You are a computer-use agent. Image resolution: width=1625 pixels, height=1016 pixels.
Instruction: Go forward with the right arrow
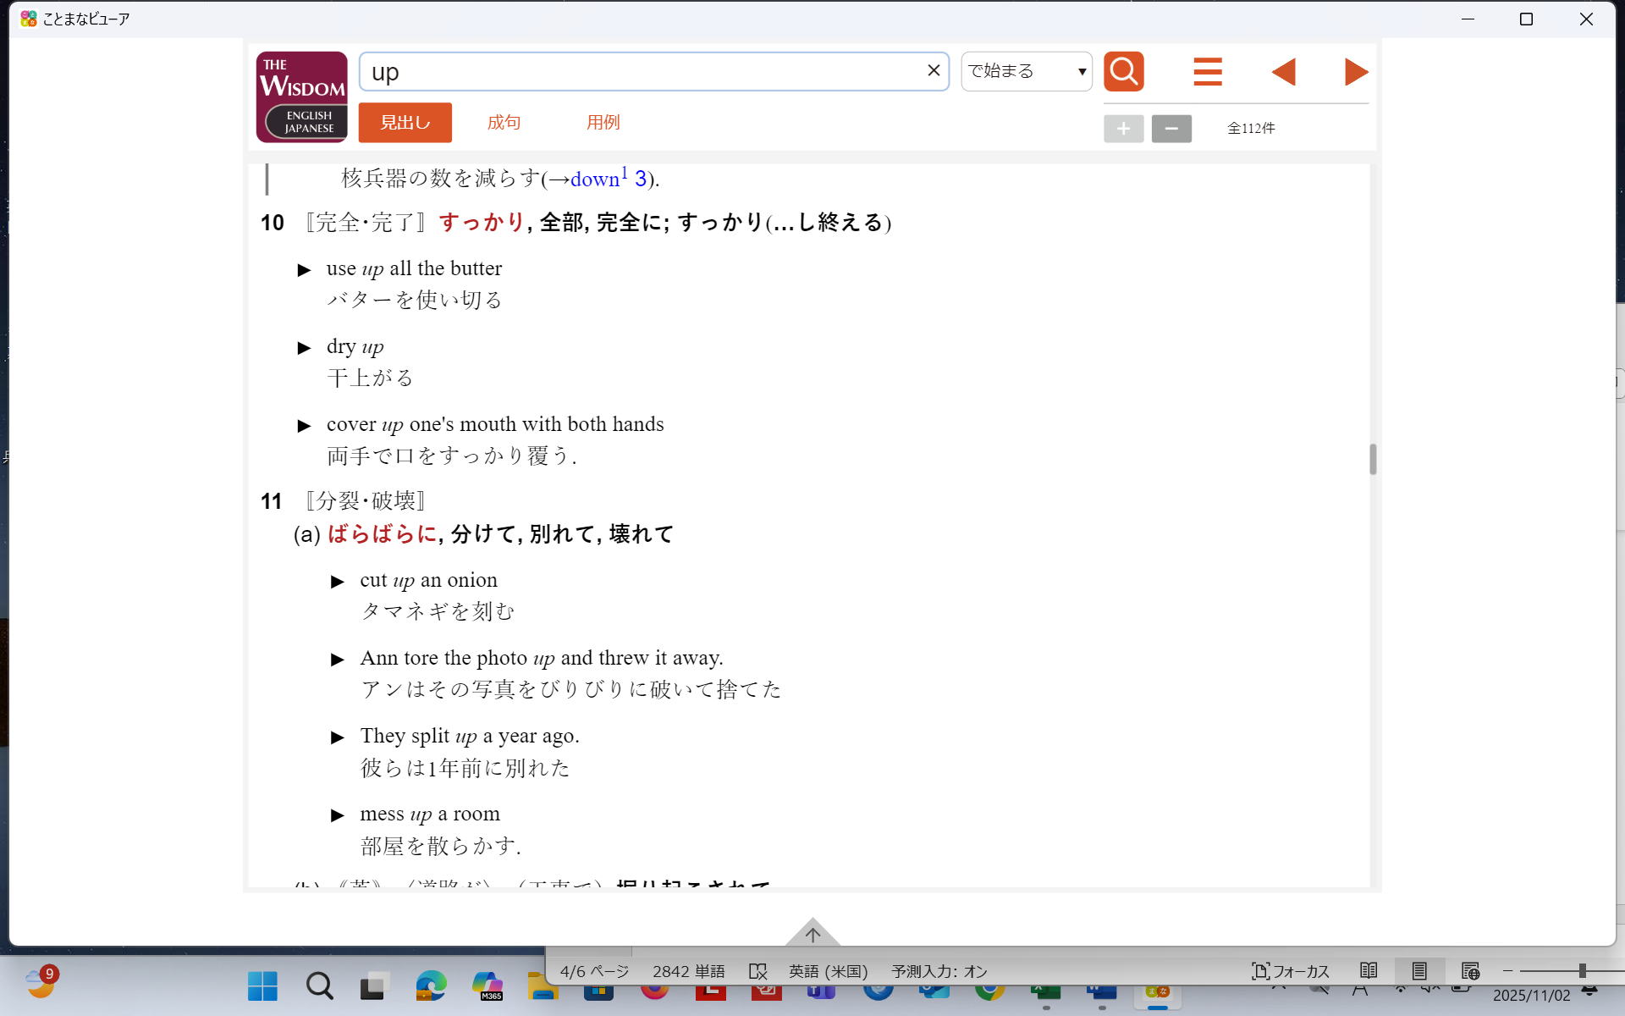click(1356, 72)
